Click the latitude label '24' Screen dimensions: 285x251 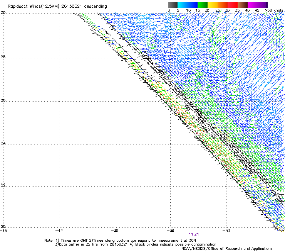[x=3, y=143]
